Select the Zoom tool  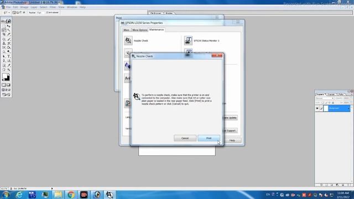click(9, 70)
